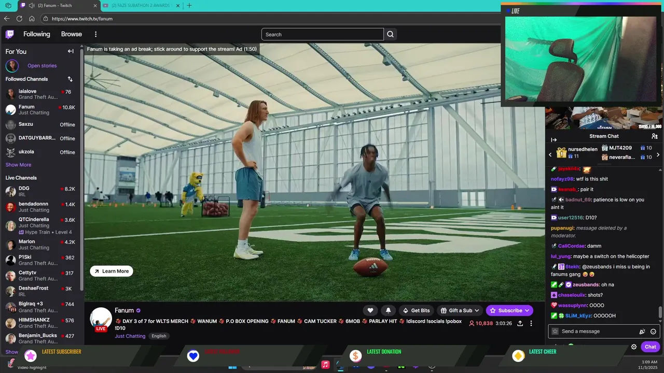Open DATGUYBARR channel in sidebar
The height and width of the screenshot is (373, 664).
pos(40,138)
